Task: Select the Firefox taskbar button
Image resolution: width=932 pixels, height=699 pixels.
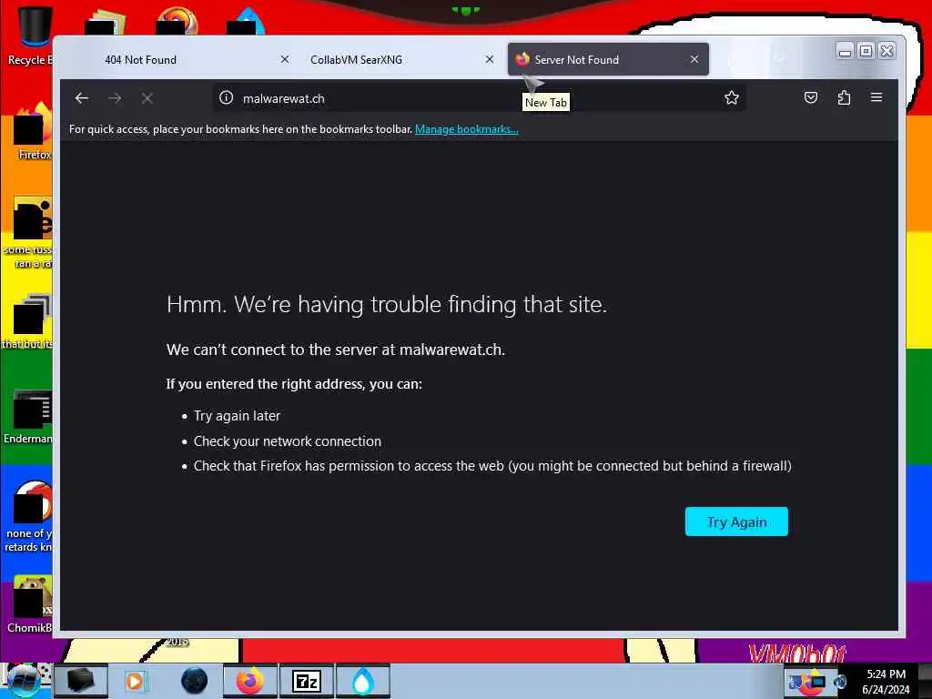Action: [x=250, y=681]
